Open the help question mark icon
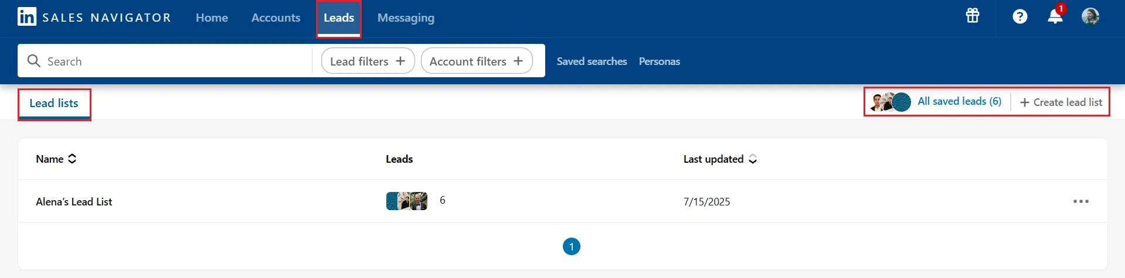 (x=1020, y=16)
